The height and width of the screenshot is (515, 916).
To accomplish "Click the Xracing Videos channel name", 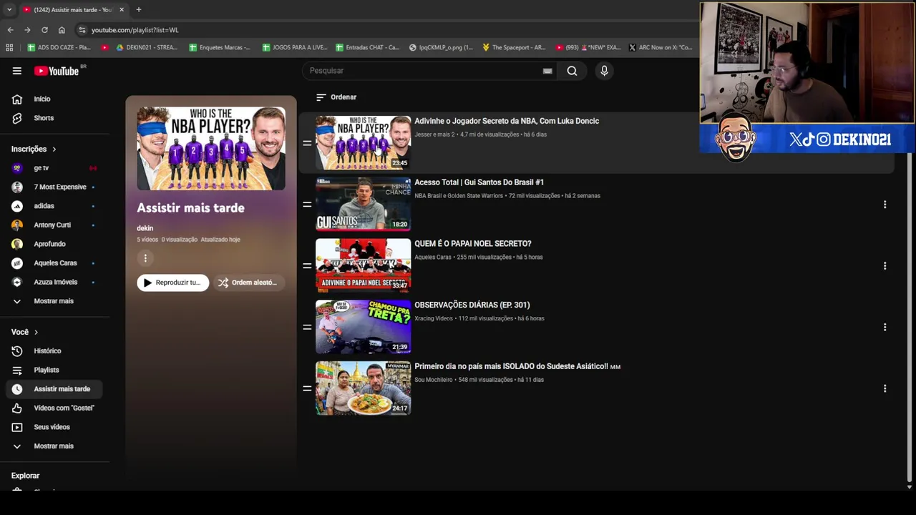I will pyautogui.click(x=434, y=318).
